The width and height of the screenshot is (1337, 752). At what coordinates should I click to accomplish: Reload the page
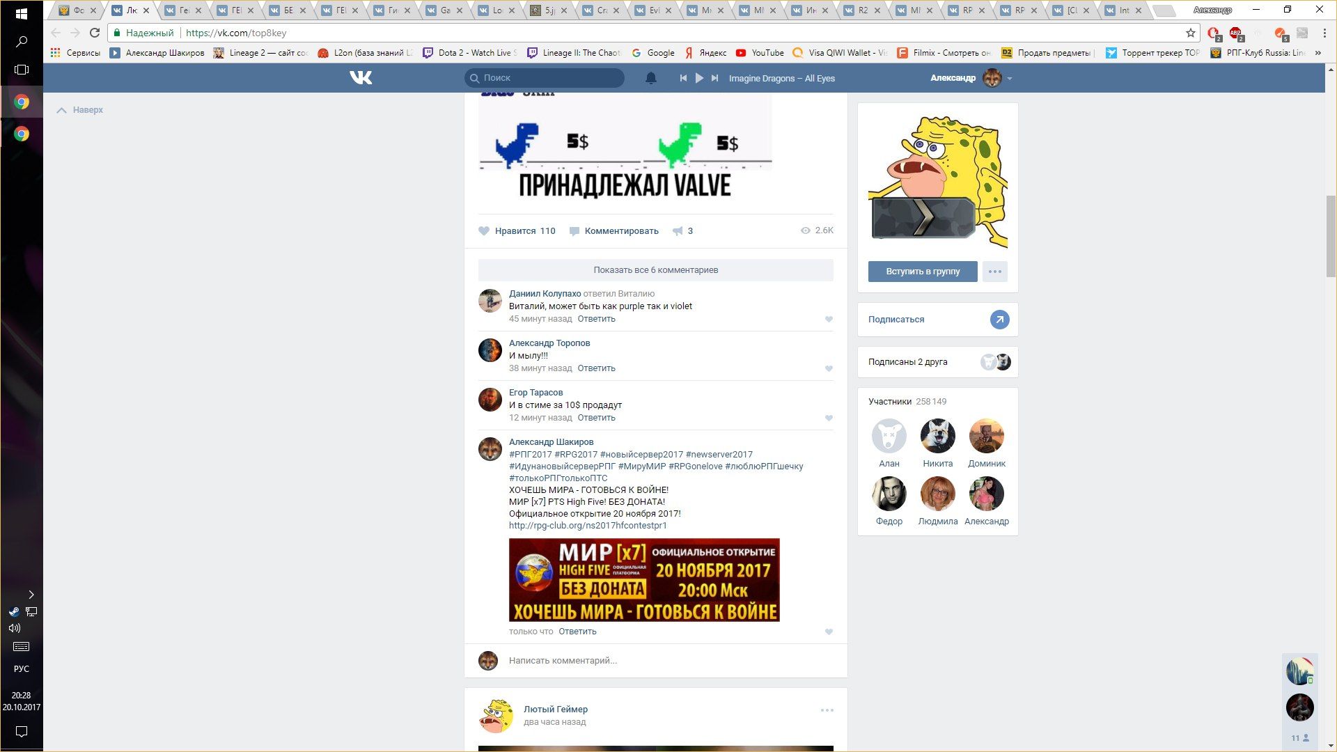pos(95,33)
